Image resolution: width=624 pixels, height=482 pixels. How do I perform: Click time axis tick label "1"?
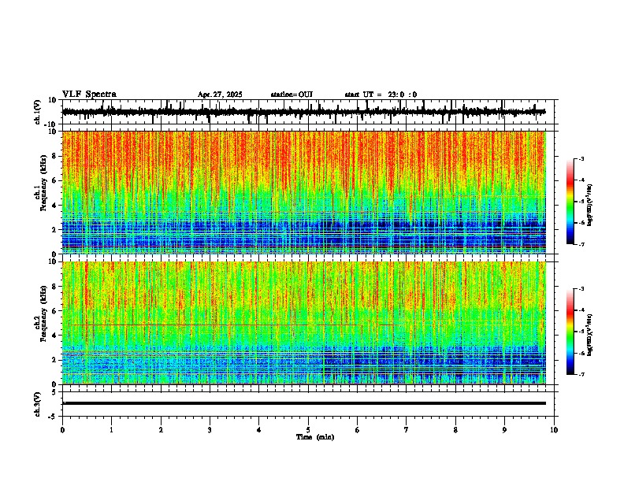coord(111,430)
